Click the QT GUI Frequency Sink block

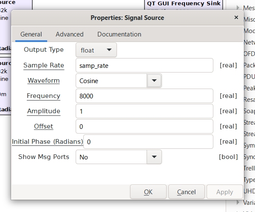click(184, 4)
